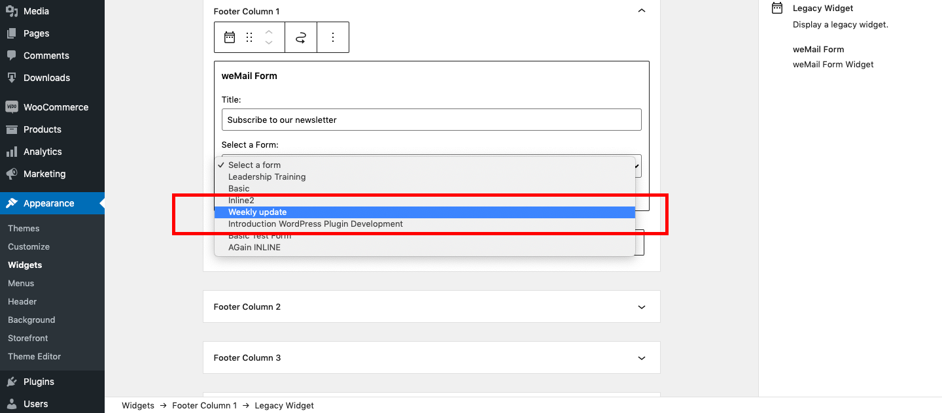The height and width of the screenshot is (413, 942).
Task: Click the Appearance paintbrush icon
Action: coord(13,203)
